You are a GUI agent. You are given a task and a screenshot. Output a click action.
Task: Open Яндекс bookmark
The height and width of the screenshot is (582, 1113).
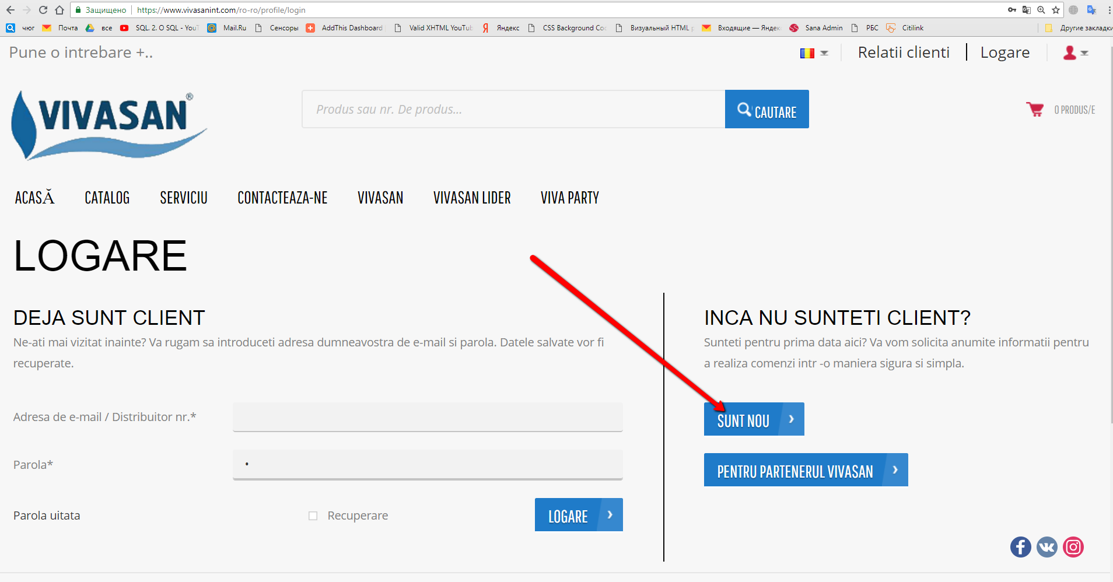tap(501, 27)
